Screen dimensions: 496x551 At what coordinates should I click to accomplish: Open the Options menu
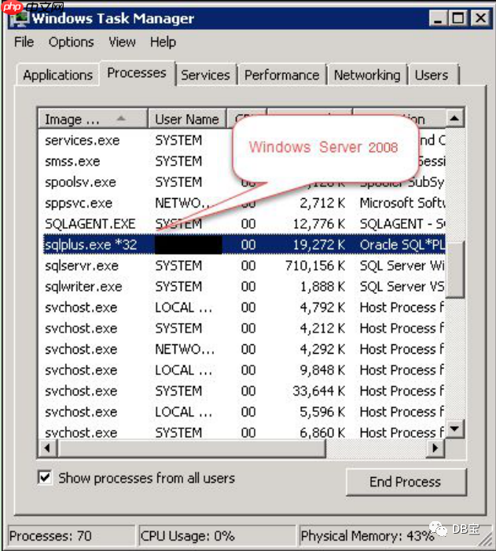71,42
